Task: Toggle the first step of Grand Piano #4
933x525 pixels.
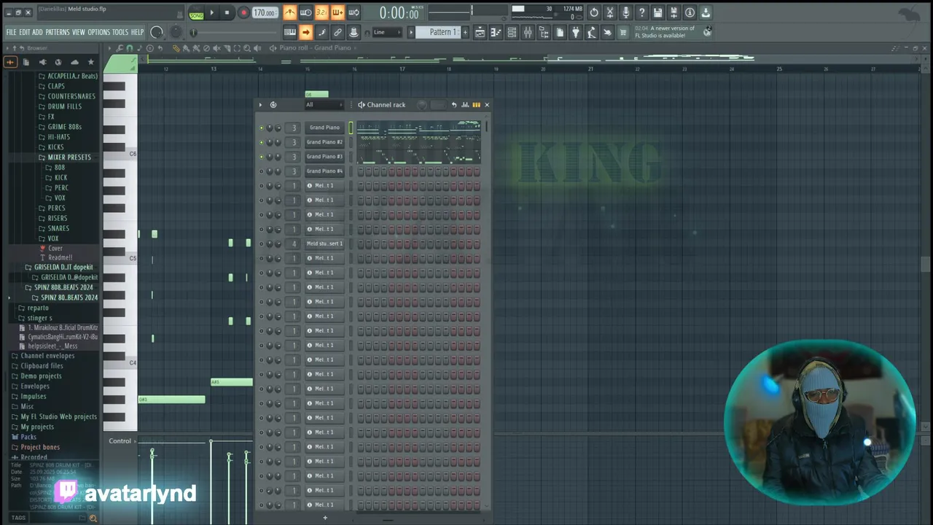Action: click(x=360, y=171)
